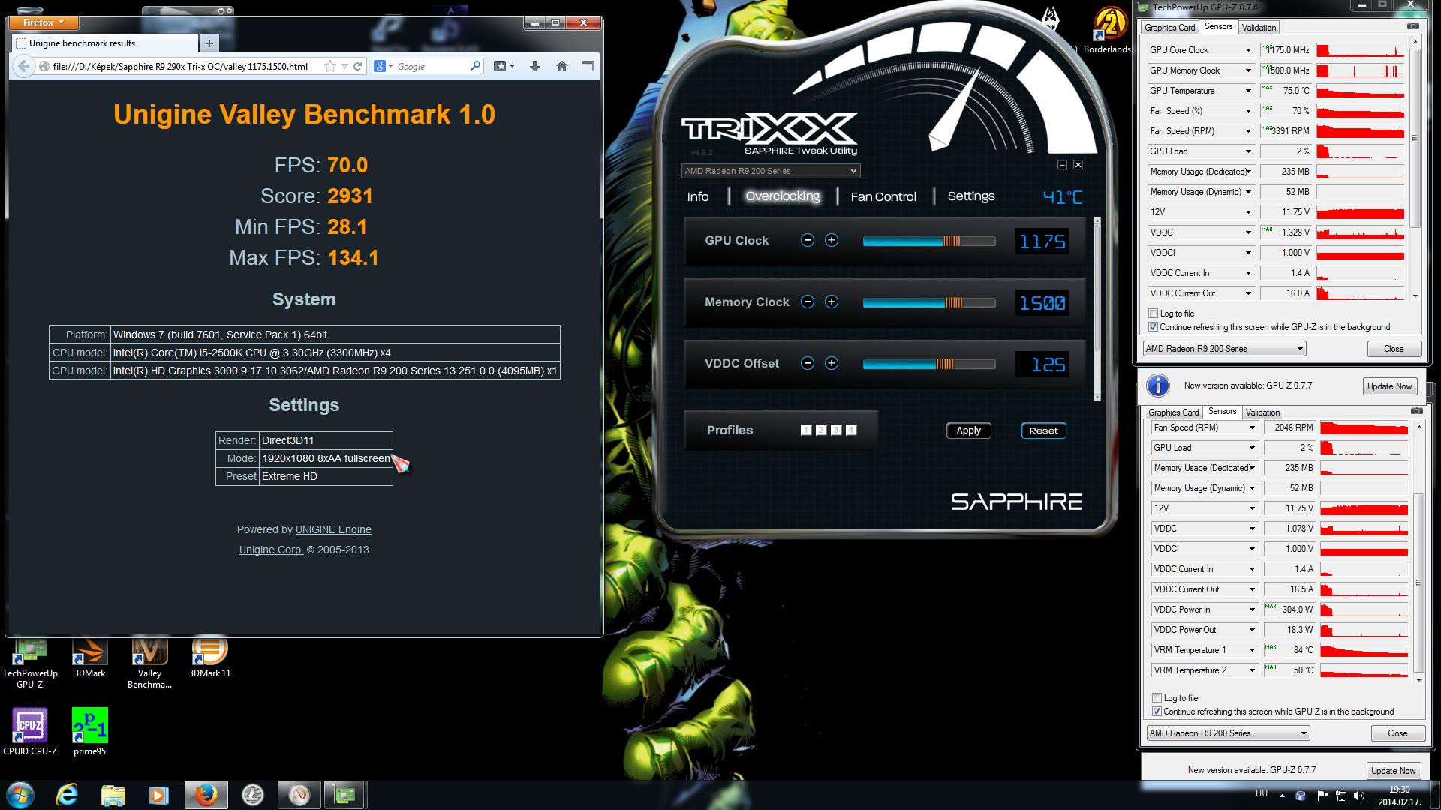
Task: Open prime95 desktop shortcut
Action: click(89, 731)
